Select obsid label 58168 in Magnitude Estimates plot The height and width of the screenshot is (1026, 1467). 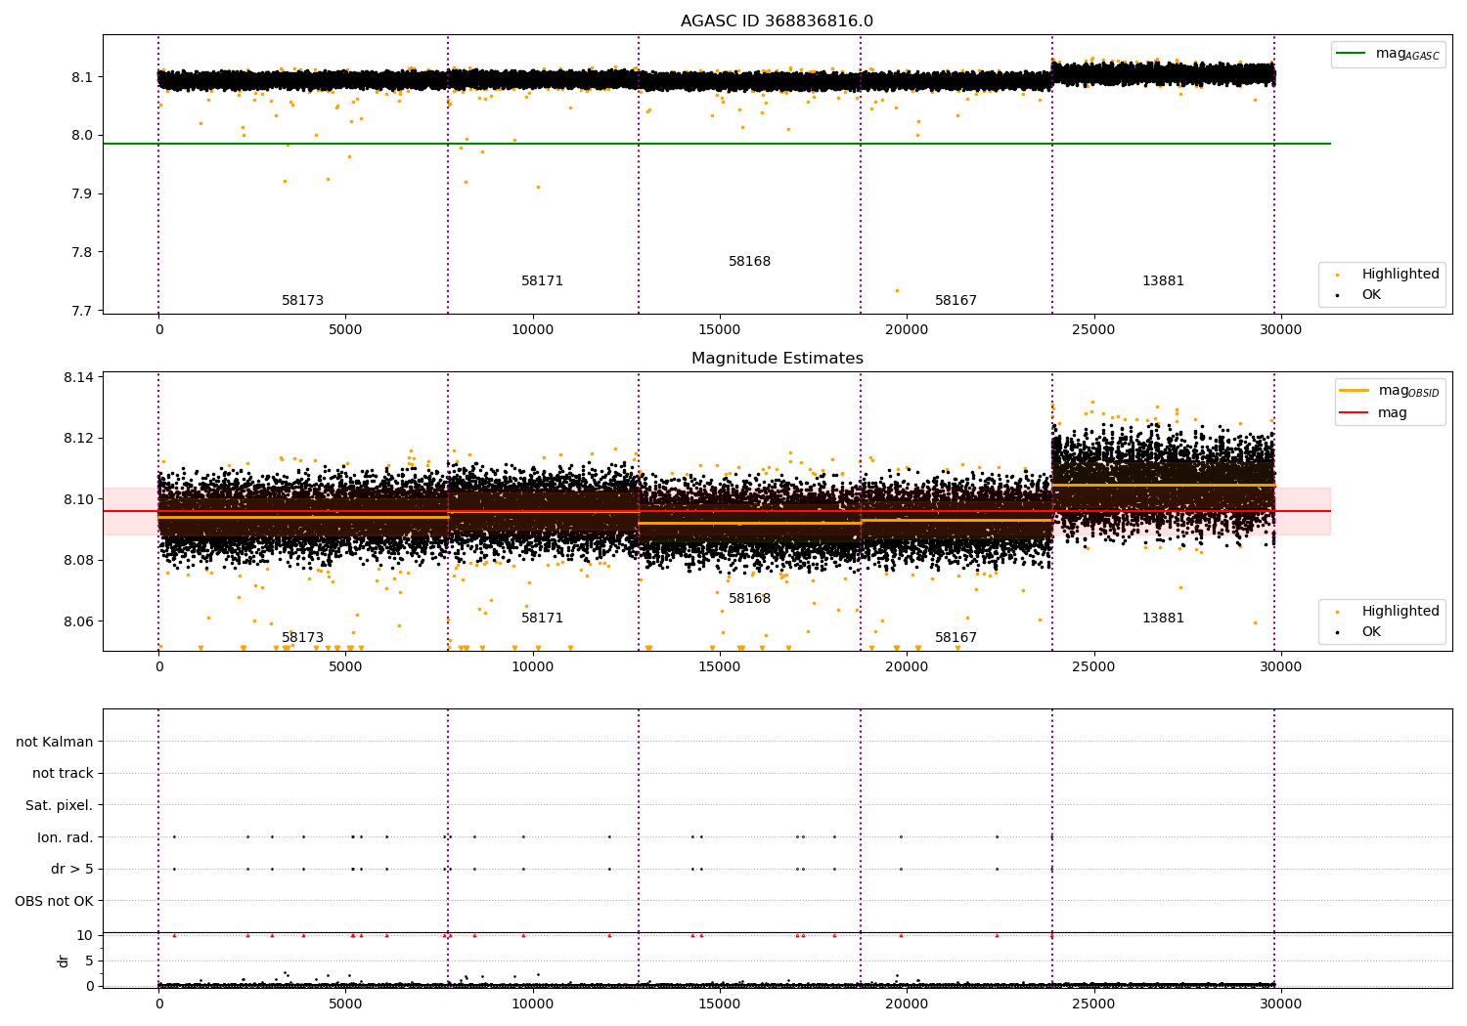(x=749, y=599)
